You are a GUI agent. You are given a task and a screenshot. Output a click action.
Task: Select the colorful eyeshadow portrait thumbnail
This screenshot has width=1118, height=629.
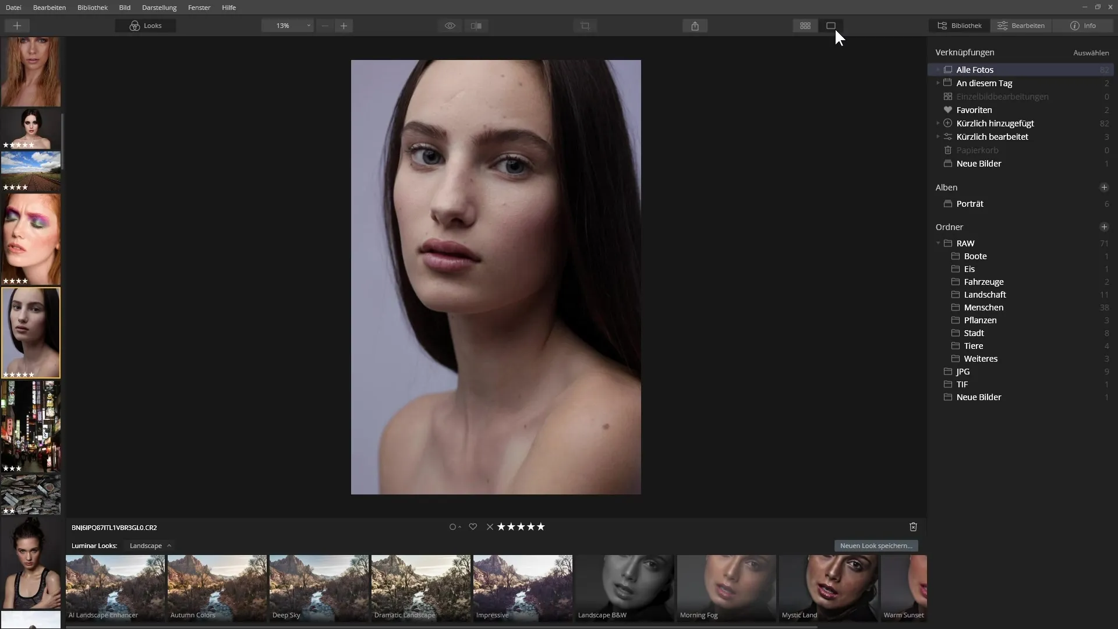(31, 239)
